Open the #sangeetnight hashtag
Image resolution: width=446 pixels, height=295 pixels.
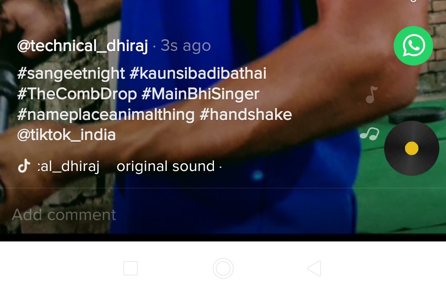(x=71, y=73)
